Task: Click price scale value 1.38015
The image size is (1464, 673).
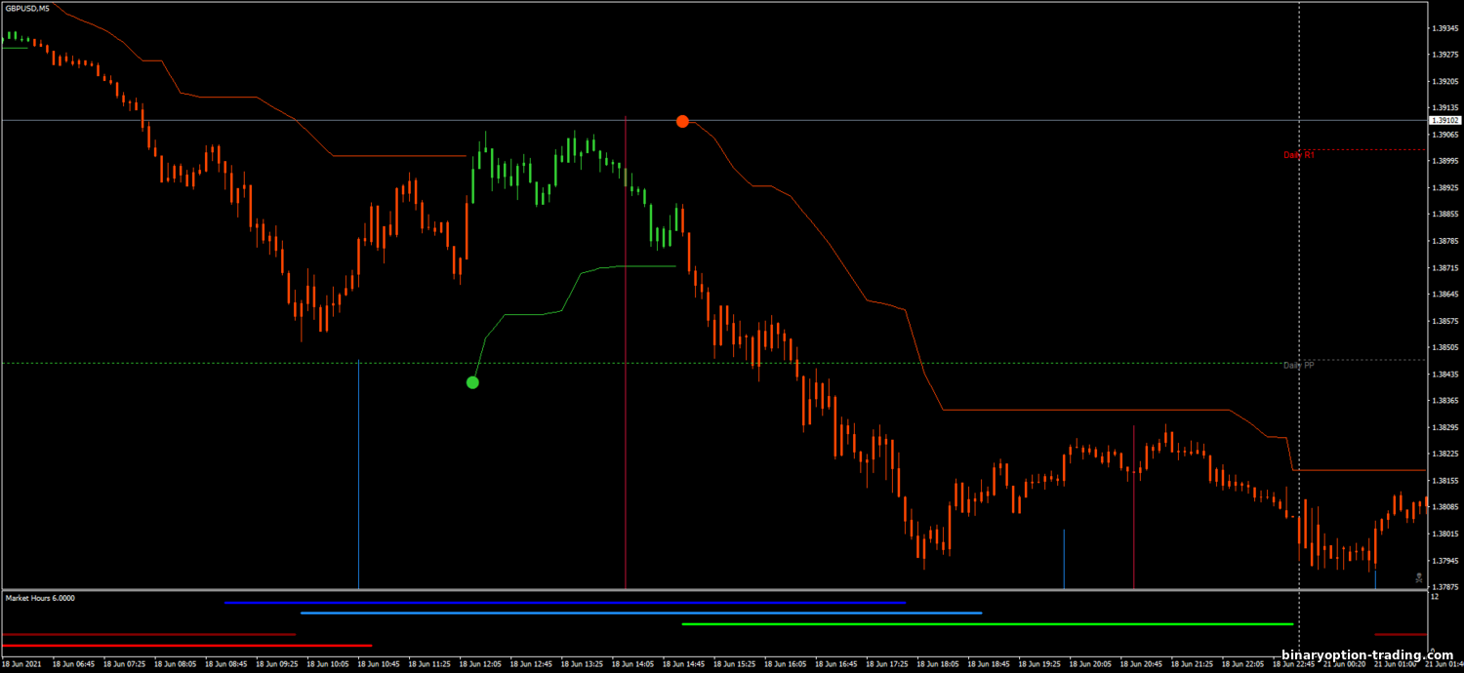Action: 1444,534
